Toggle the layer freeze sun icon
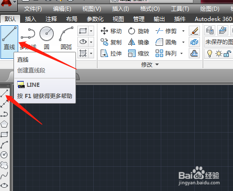This screenshot has width=233, height=191. click(219, 54)
